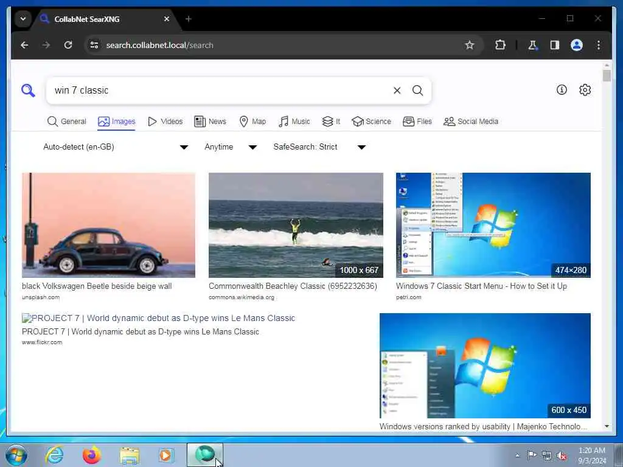This screenshot has height=467, width=623.
Task: Switch to the Map category
Action: [x=252, y=122]
